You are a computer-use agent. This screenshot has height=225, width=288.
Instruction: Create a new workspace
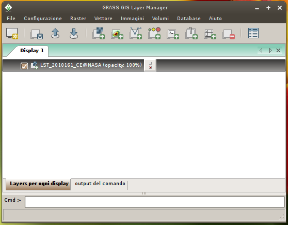point(37,34)
